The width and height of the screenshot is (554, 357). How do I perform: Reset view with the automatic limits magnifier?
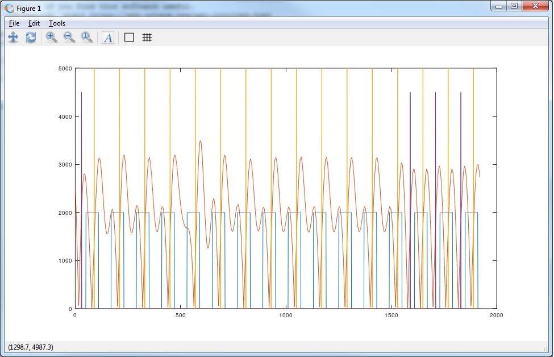[x=87, y=38]
